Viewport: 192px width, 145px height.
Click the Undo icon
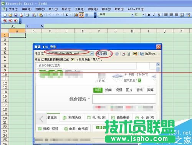(50, 15)
